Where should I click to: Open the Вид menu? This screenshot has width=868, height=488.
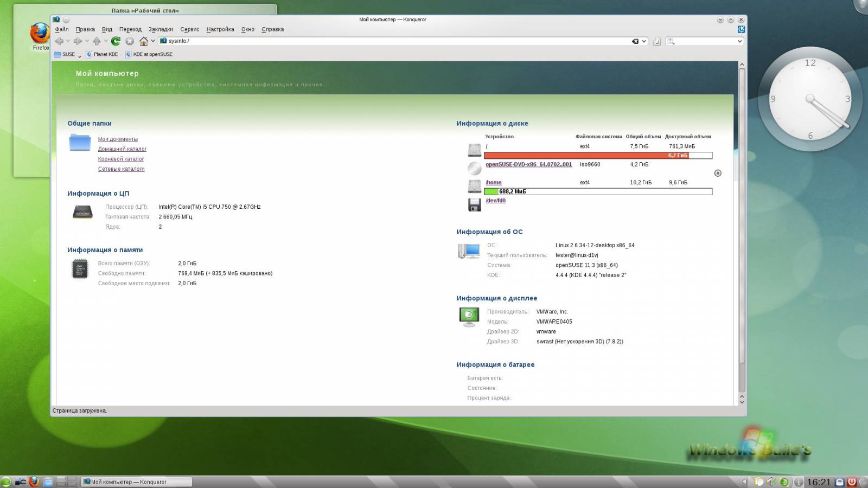(x=107, y=29)
